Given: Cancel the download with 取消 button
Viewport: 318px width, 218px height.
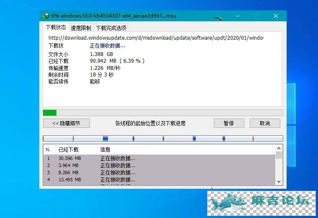Looking at the screenshot, I should (x=265, y=123).
